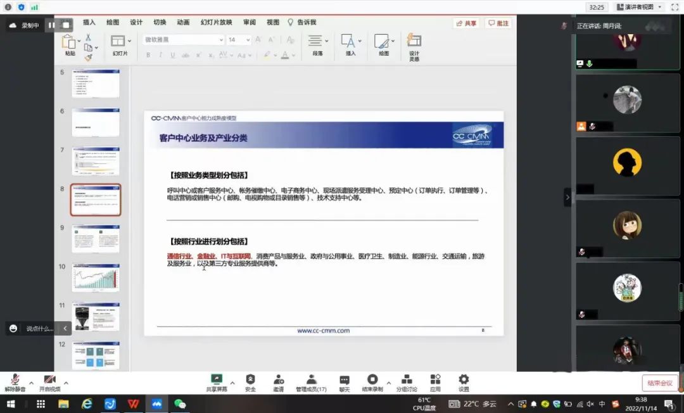This screenshot has width=684, height=413.
Task: Open Manage Members (管理成员) icon
Action: click(312, 379)
